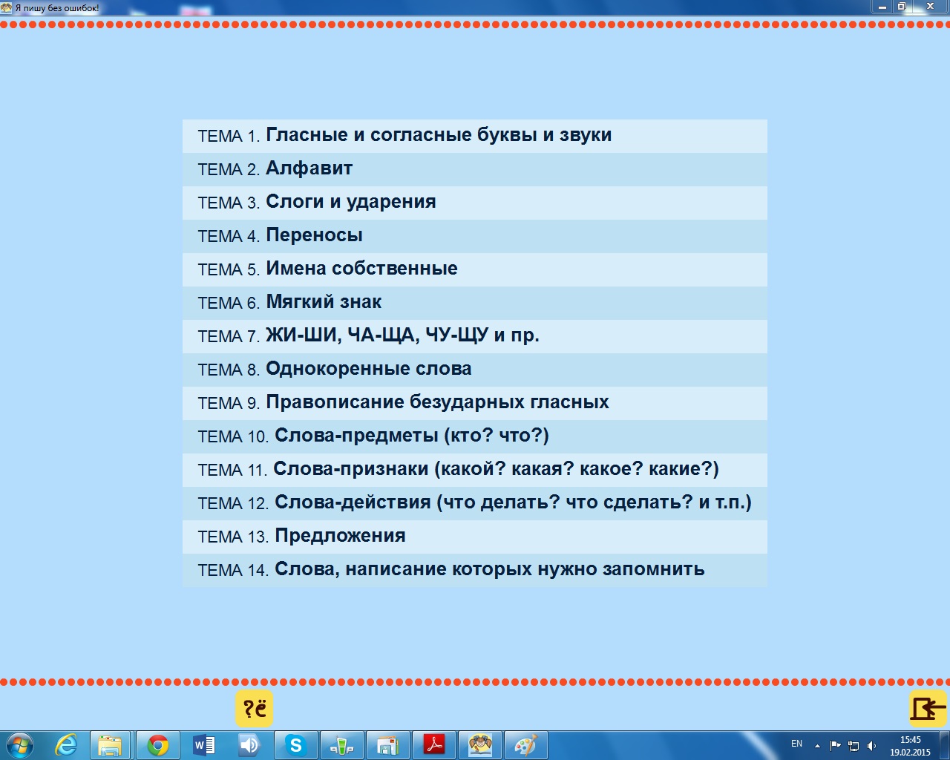The image size is (950, 760).
Task: Launch Skype from the taskbar
Action: pyautogui.click(x=295, y=745)
